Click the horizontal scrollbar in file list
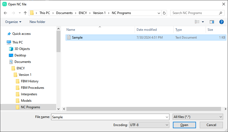Screen dimensions: 228x132 click(x=142, y=109)
